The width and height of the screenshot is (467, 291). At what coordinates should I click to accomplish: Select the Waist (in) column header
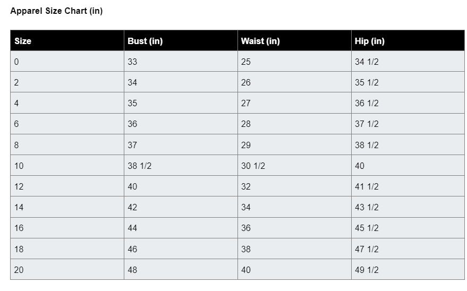[260, 41]
